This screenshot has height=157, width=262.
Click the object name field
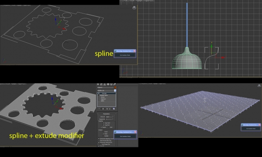coord(105,87)
